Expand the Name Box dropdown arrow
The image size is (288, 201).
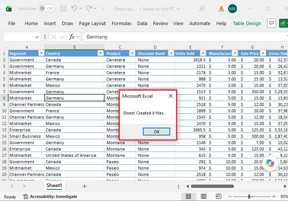point(37,37)
